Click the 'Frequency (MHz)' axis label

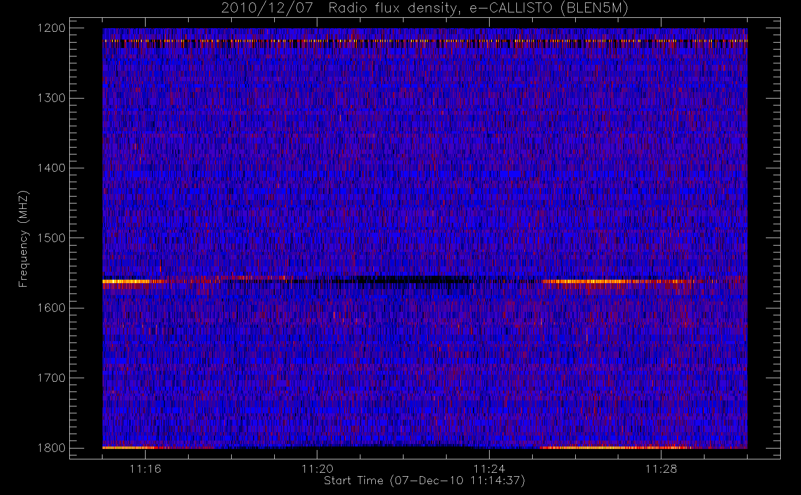click(x=23, y=239)
